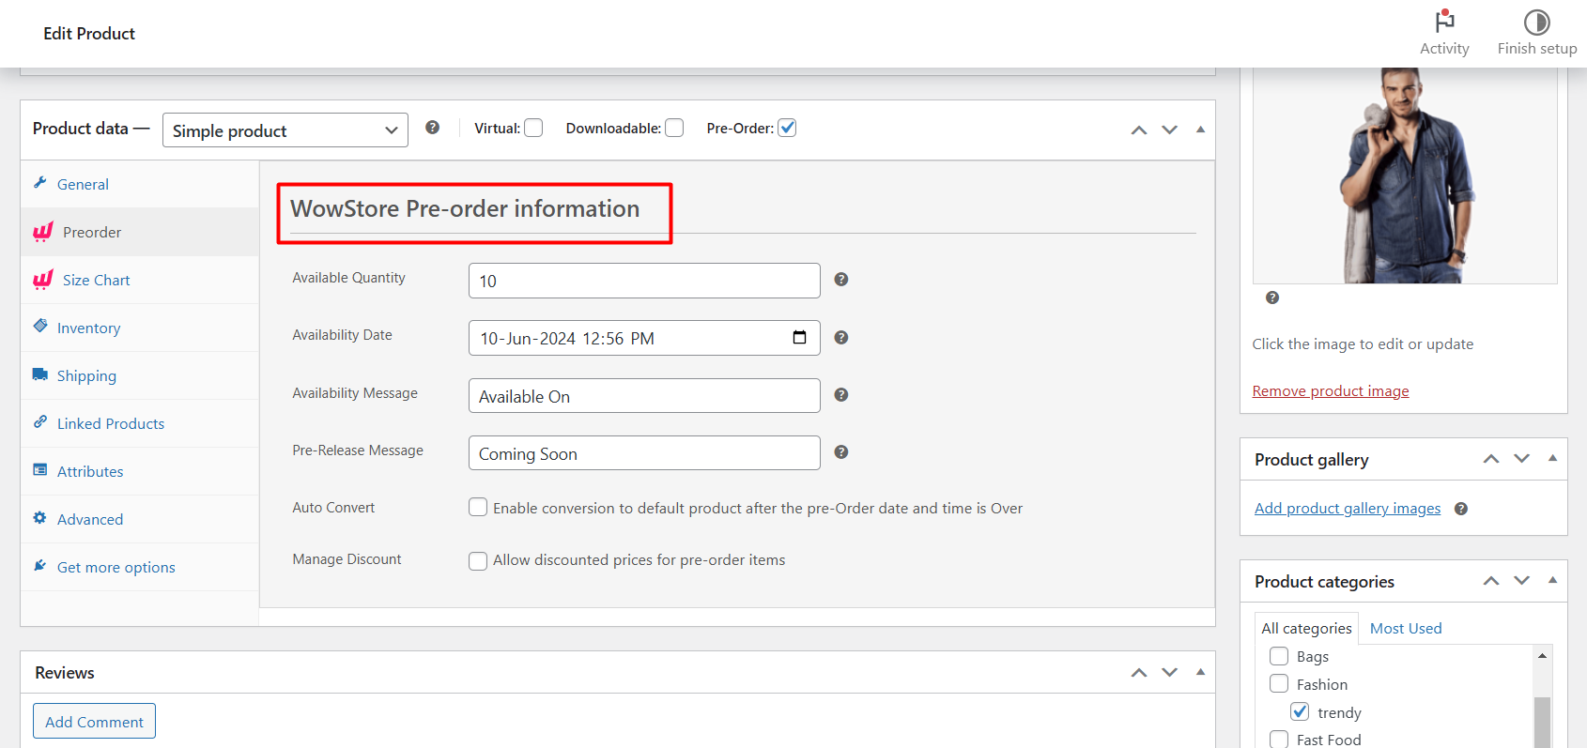Image resolution: width=1587 pixels, height=748 pixels.
Task: Switch to Most Used categories tab
Action: (x=1405, y=629)
